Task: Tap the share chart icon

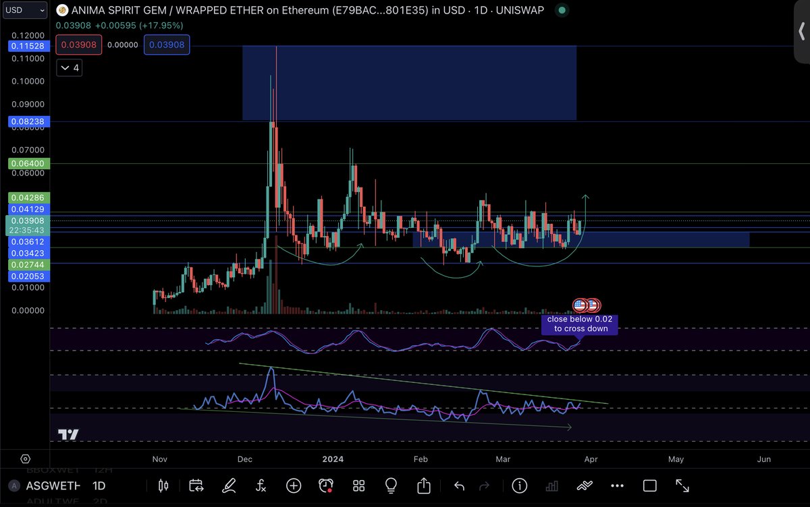Action: [x=424, y=485]
